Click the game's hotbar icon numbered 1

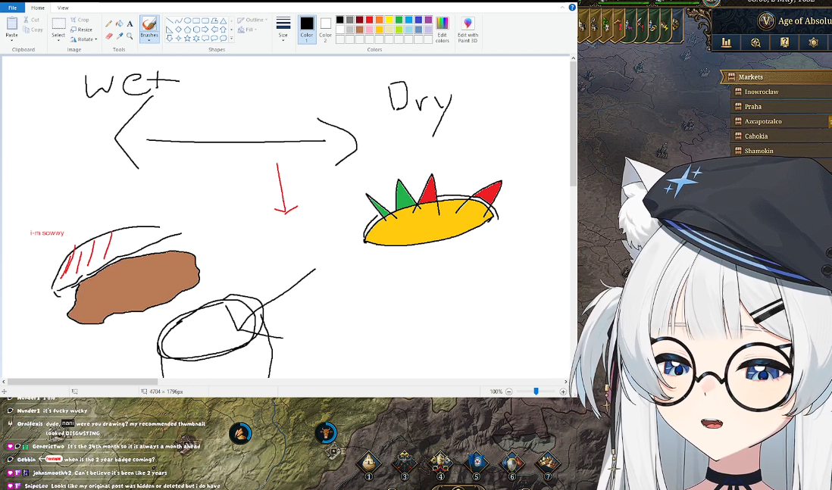(x=369, y=464)
